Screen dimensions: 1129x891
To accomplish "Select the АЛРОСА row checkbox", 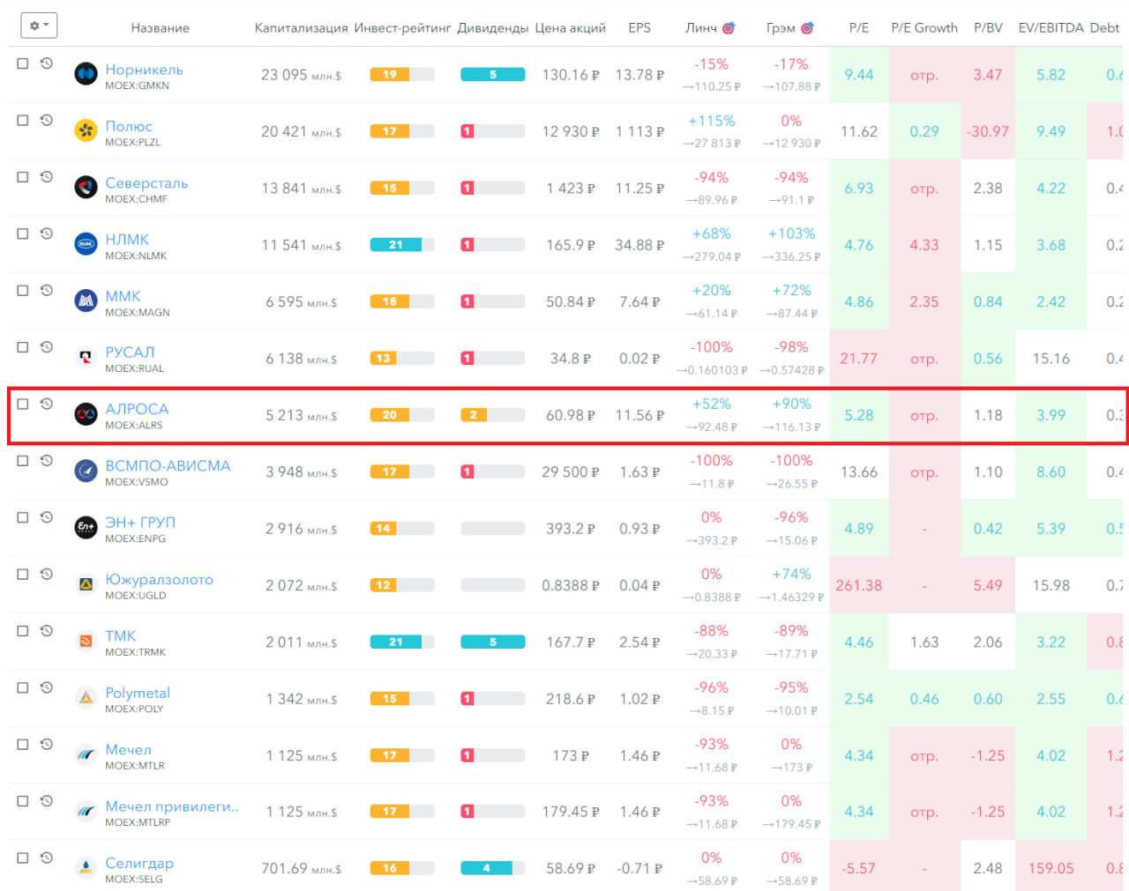I will (23, 404).
